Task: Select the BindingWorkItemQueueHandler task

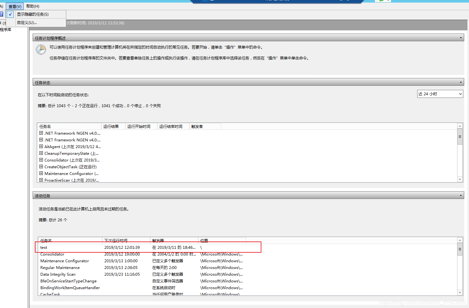Action: (x=70, y=288)
